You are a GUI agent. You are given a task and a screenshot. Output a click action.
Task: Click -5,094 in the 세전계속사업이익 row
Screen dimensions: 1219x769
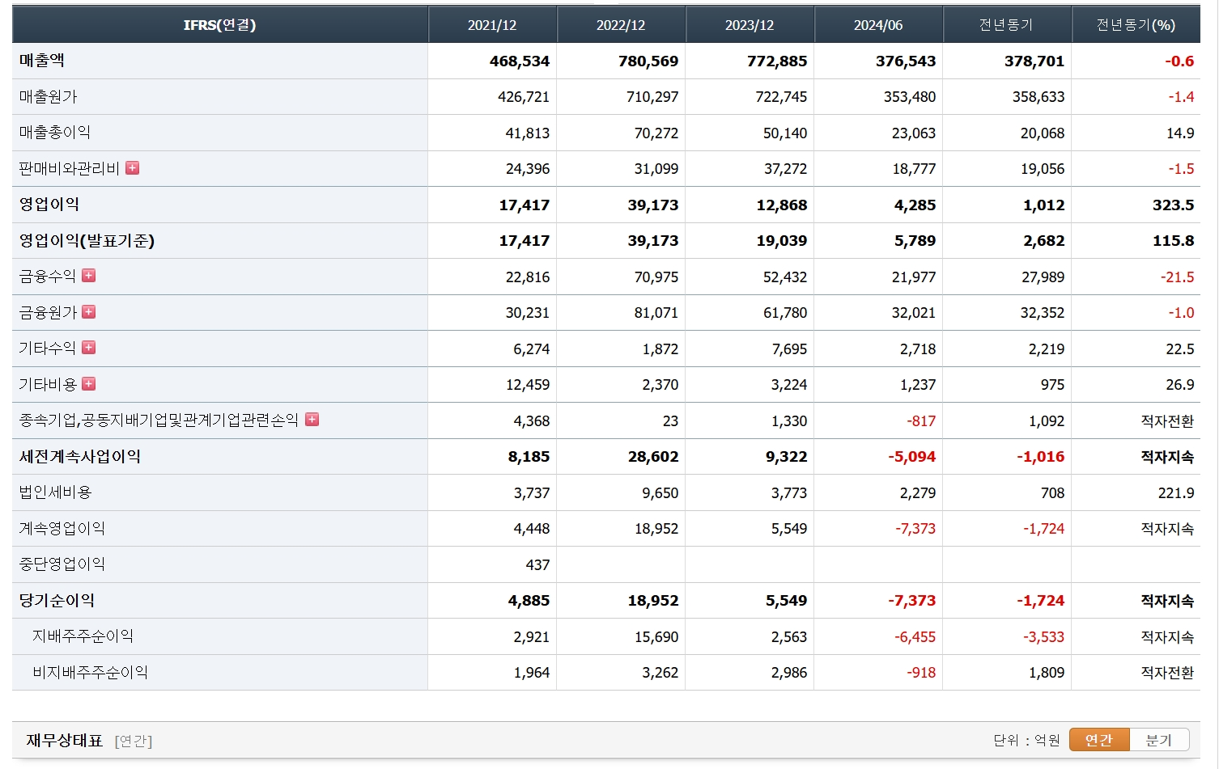(912, 457)
